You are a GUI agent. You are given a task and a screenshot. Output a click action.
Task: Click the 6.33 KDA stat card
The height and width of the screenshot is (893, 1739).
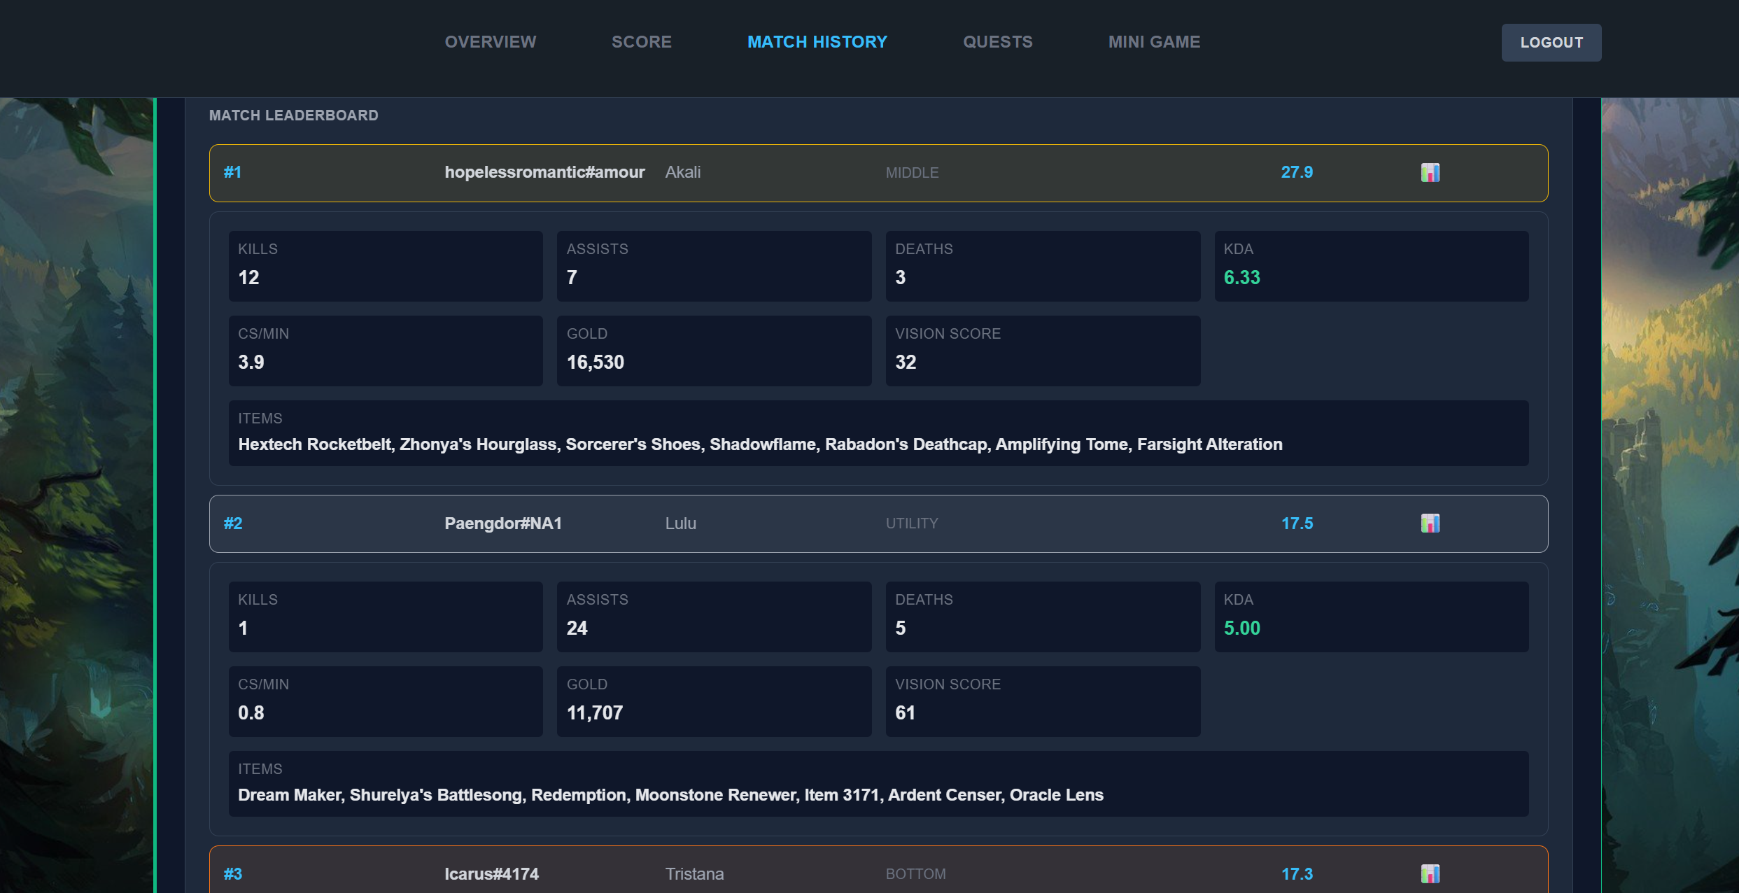1370,266
